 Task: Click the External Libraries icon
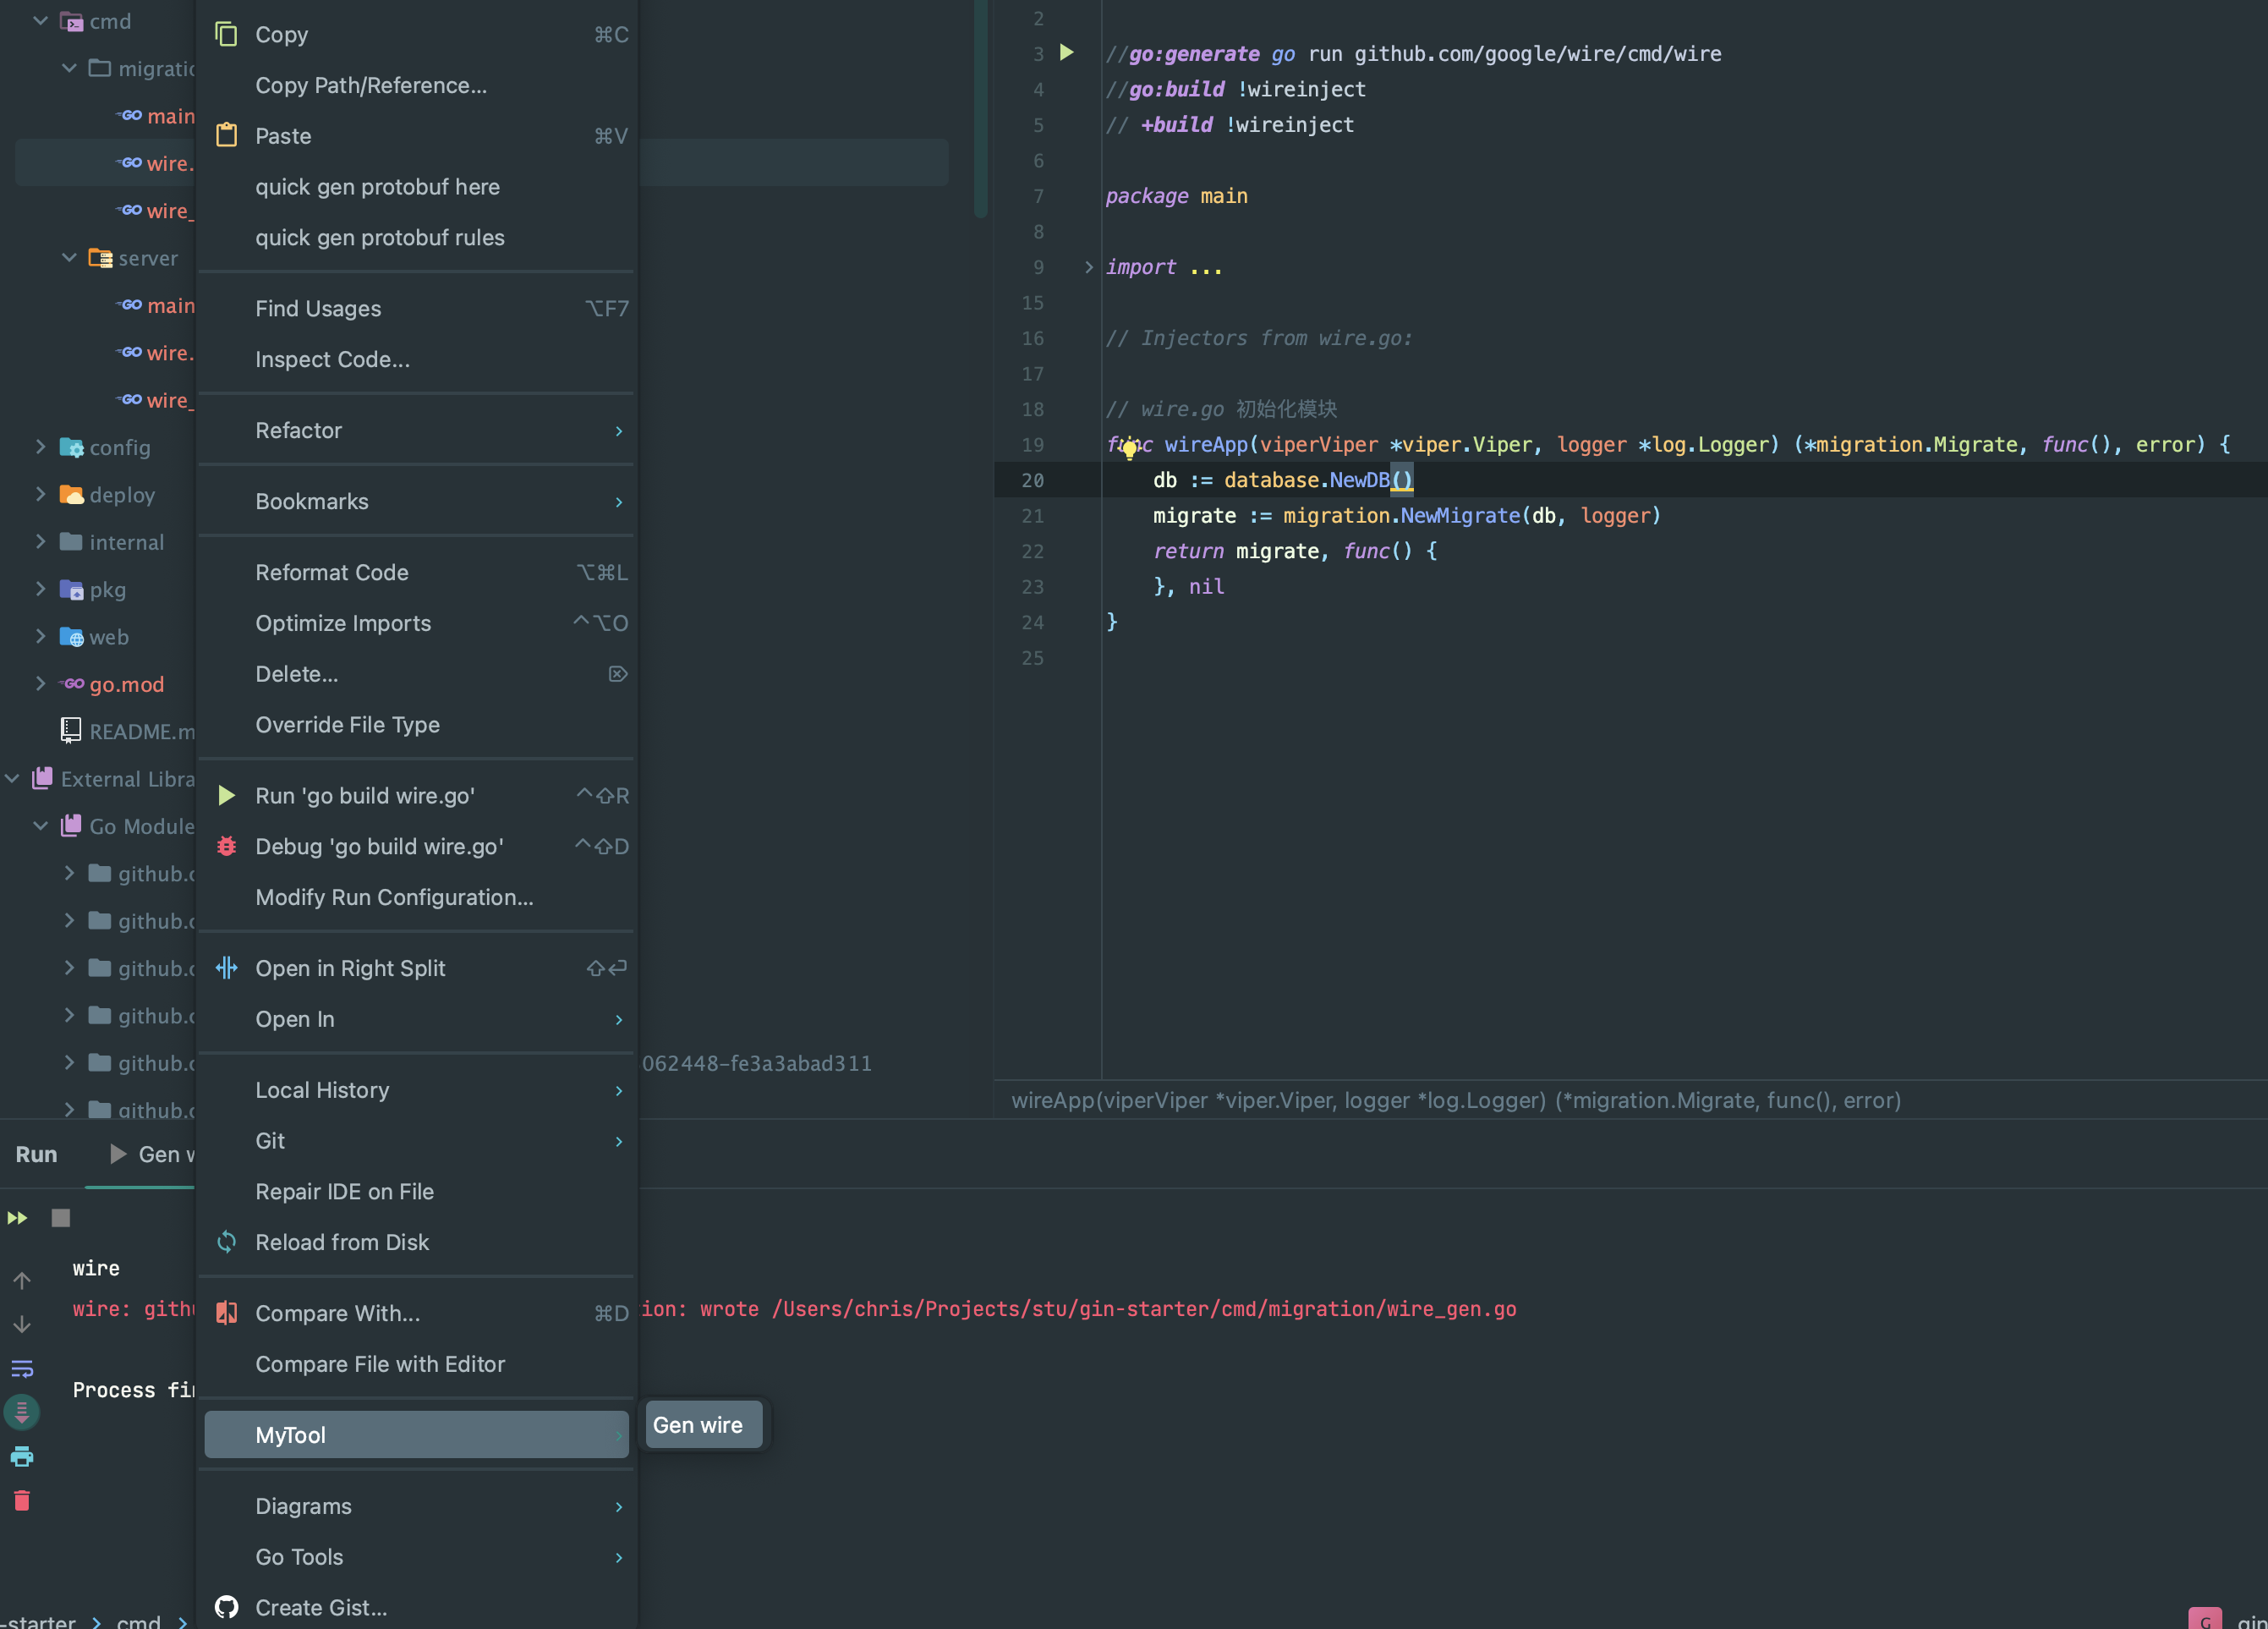click(42, 778)
